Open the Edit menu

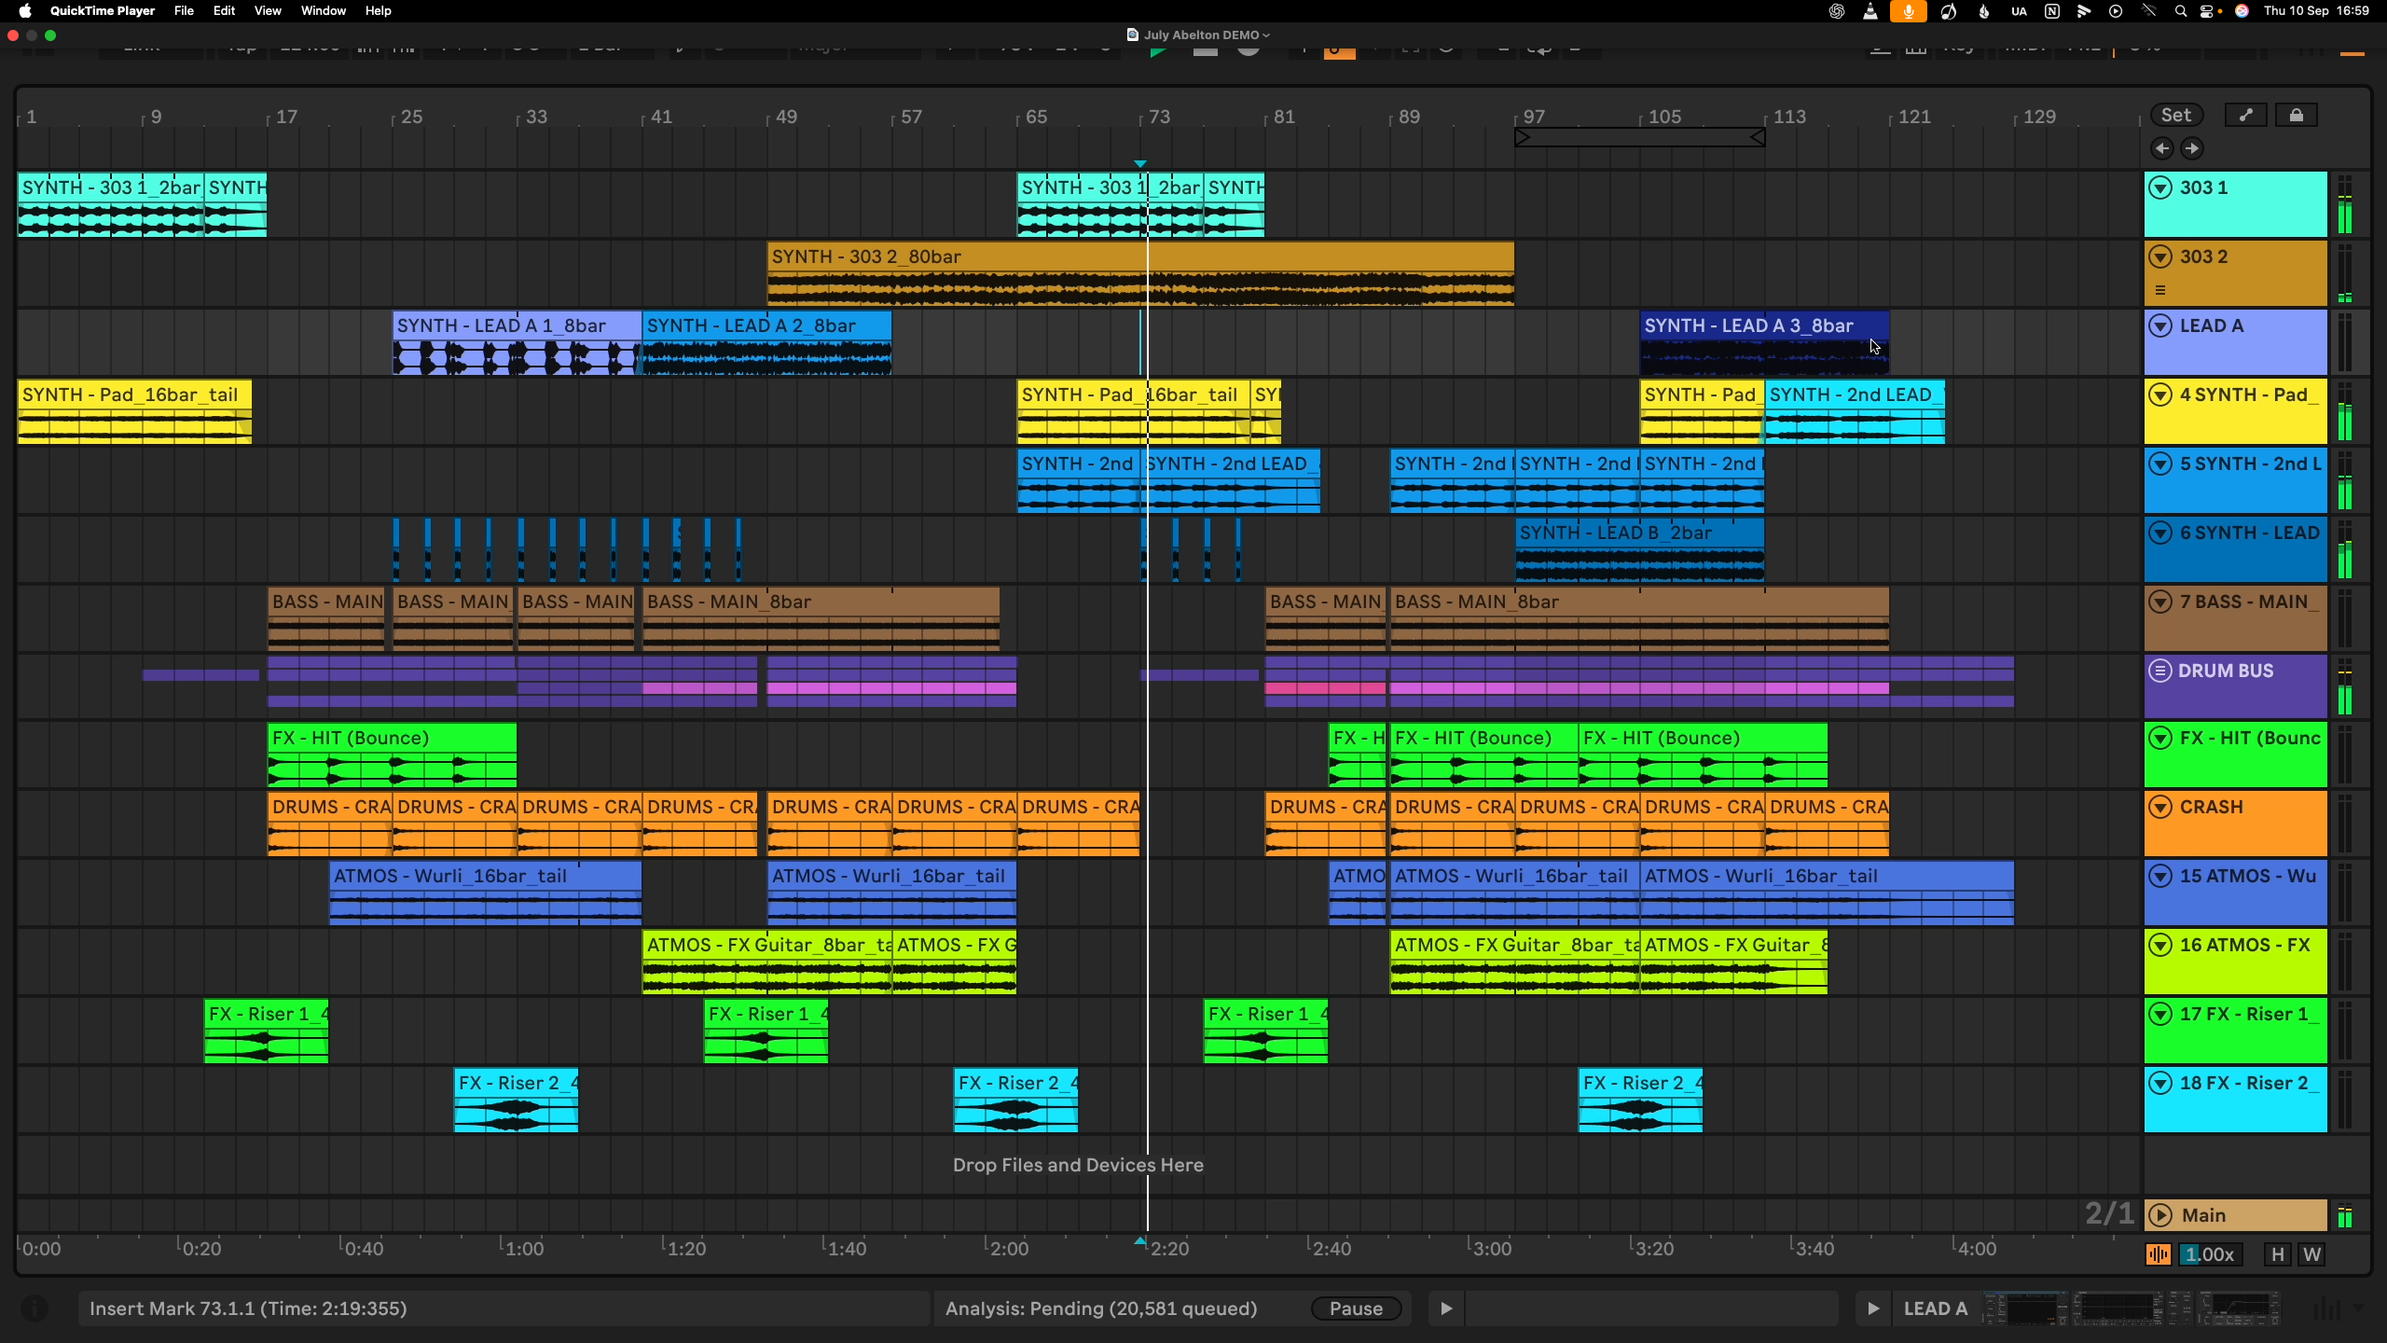coord(224,11)
